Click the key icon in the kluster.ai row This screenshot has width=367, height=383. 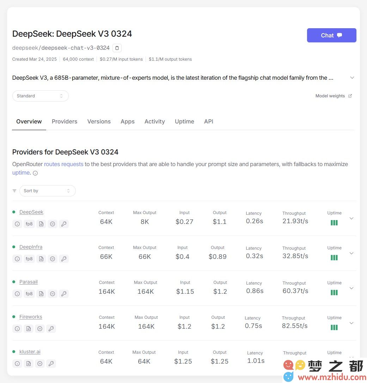click(x=51, y=364)
